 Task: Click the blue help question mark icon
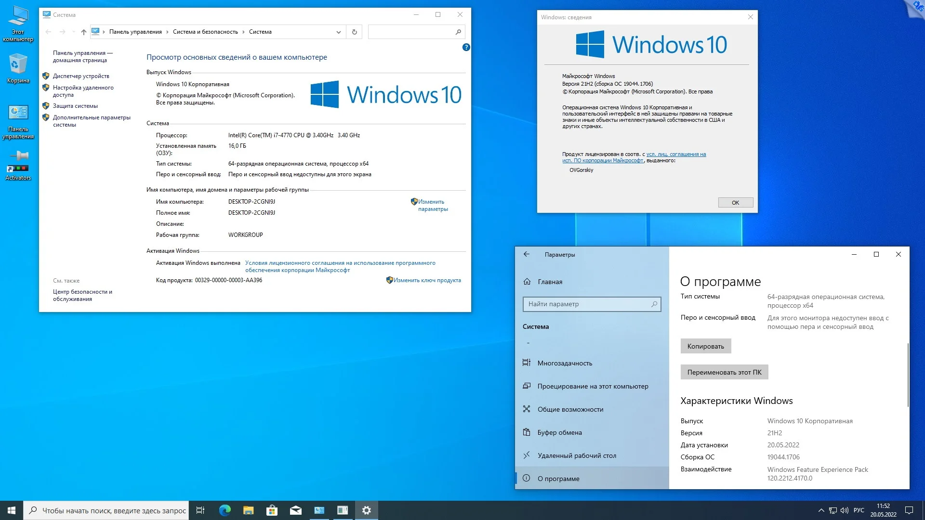[x=466, y=47]
